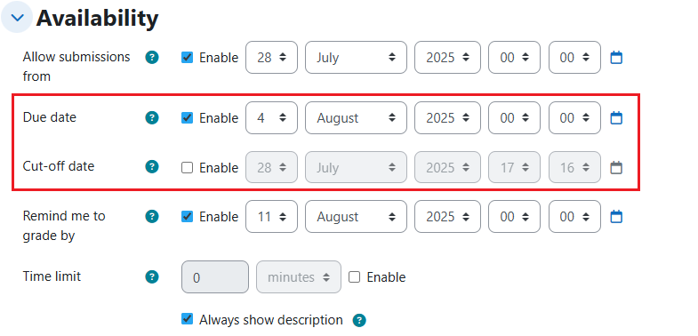The width and height of the screenshot is (698, 336).
Task: Open the Due date hour dropdown
Action: coord(514,118)
